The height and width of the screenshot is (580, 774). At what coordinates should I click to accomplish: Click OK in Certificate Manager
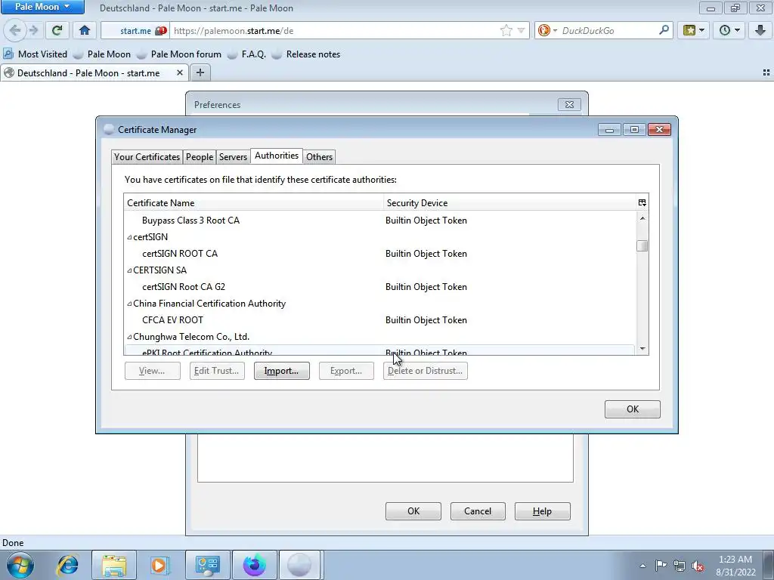click(633, 409)
